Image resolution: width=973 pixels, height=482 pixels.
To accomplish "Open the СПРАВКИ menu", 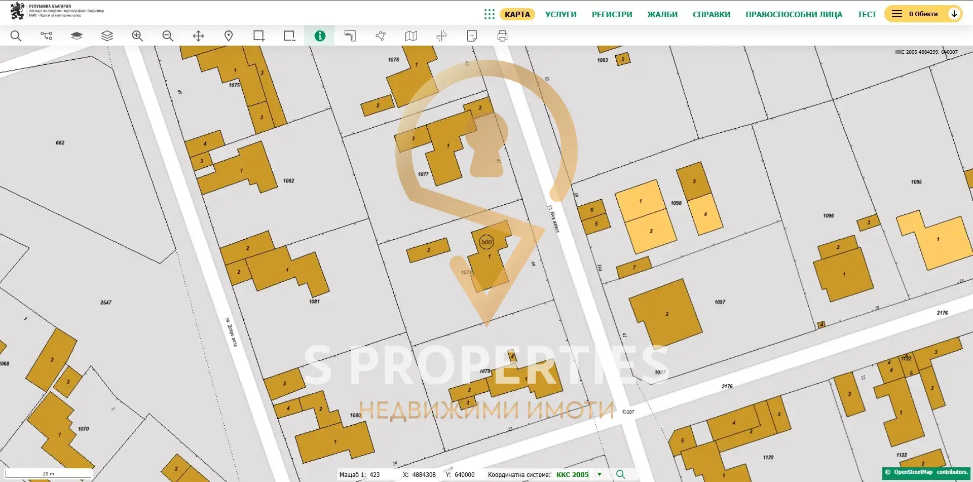I will click(x=712, y=14).
